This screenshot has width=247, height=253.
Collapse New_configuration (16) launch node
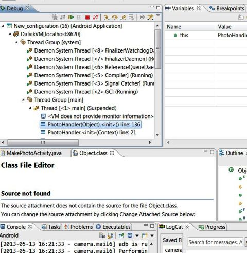click(x=3, y=26)
